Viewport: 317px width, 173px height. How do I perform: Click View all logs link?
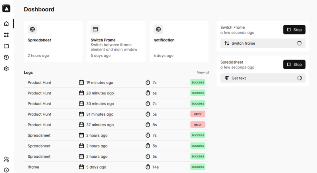click(x=203, y=73)
